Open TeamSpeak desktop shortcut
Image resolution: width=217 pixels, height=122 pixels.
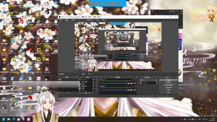[x=21, y=51]
